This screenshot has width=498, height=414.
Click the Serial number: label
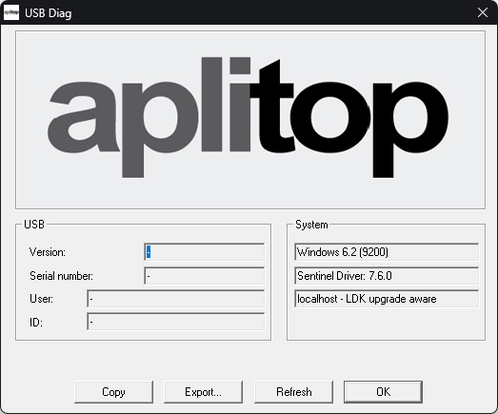click(x=61, y=276)
